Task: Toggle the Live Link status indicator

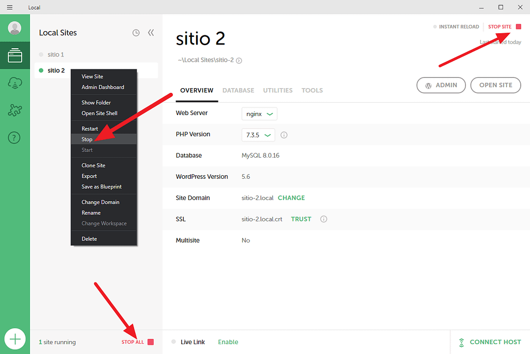Action: [x=173, y=342]
